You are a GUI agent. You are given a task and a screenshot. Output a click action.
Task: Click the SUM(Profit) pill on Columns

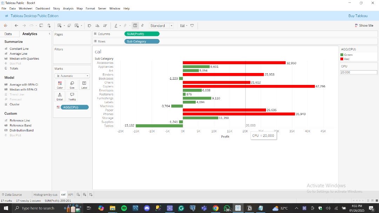tap(142, 34)
